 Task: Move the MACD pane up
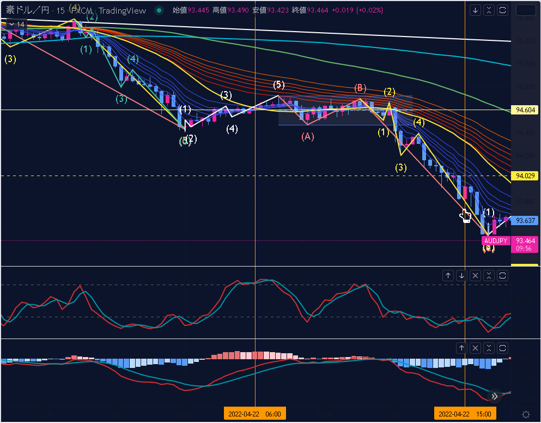coord(462,348)
